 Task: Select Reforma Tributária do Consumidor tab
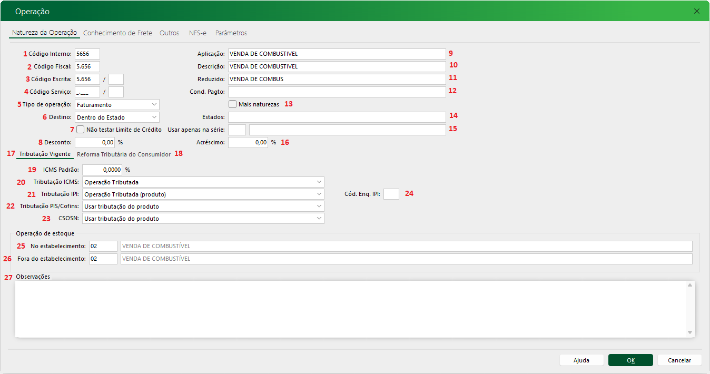124,154
